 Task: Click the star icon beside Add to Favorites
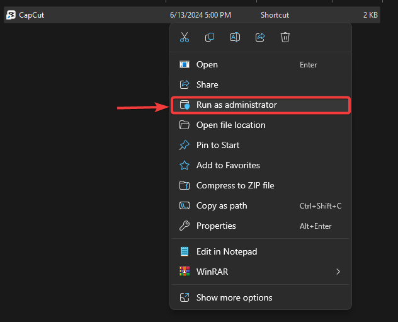185,165
